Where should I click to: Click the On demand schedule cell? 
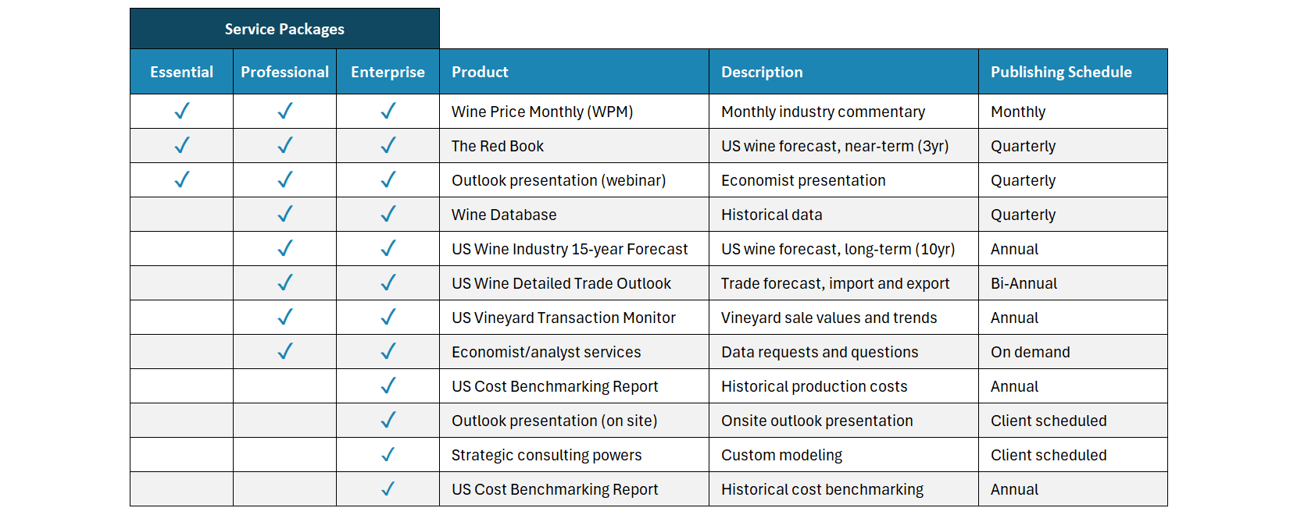(x=1030, y=352)
